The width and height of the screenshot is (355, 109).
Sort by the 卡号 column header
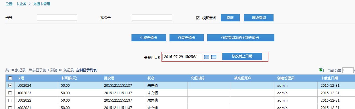click(x=21, y=78)
